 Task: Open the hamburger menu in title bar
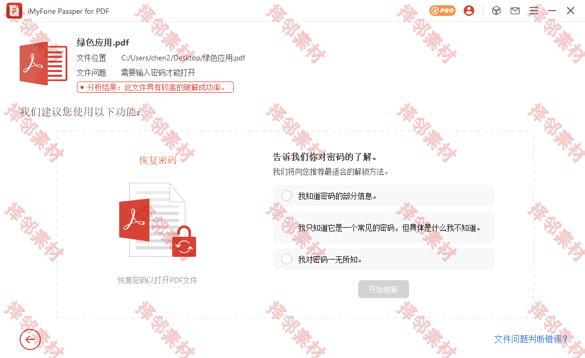tap(534, 11)
